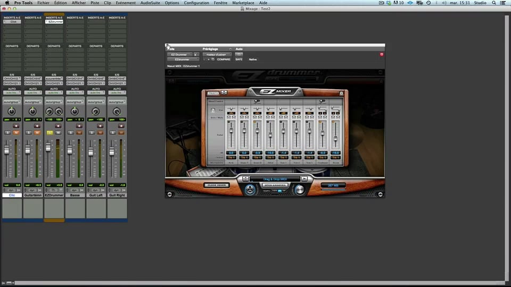Click Spotlight search in menu bar
This screenshot has height=287, width=511.
pyautogui.click(x=494, y=3)
